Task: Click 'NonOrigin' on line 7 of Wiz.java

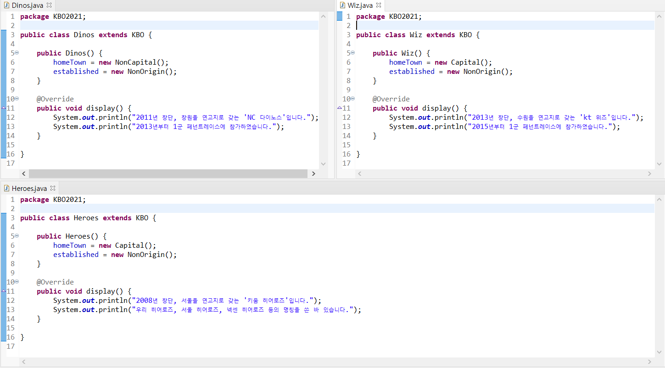Action: 482,71
